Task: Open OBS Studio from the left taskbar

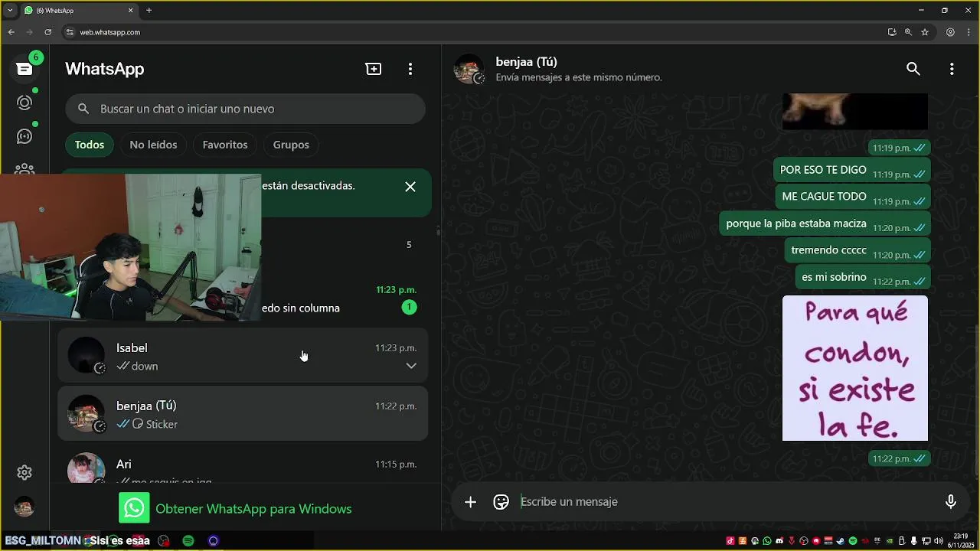Action: tap(164, 541)
